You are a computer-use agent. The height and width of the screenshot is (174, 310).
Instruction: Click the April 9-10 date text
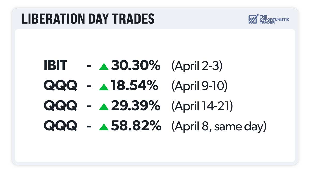pyautogui.click(x=199, y=86)
